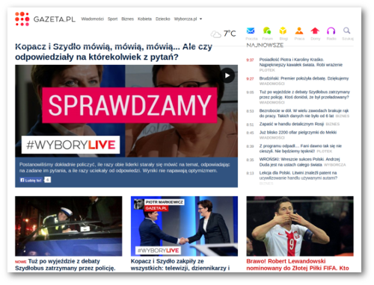
Task: Click the Kopacz and Szydło handshake thumbnail
Action: (x=184, y=226)
